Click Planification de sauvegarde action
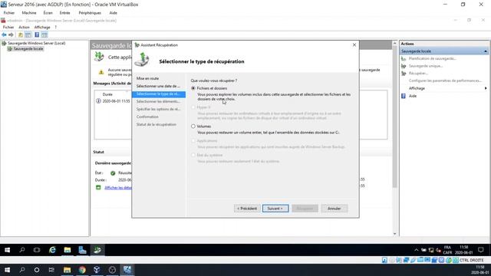The image size is (491, 276). (x=432, y=58)
